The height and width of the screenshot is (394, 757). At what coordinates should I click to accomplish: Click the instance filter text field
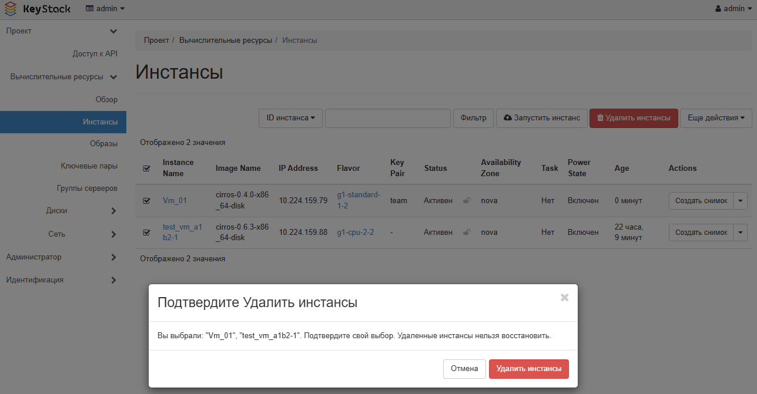tap(387, 118)
